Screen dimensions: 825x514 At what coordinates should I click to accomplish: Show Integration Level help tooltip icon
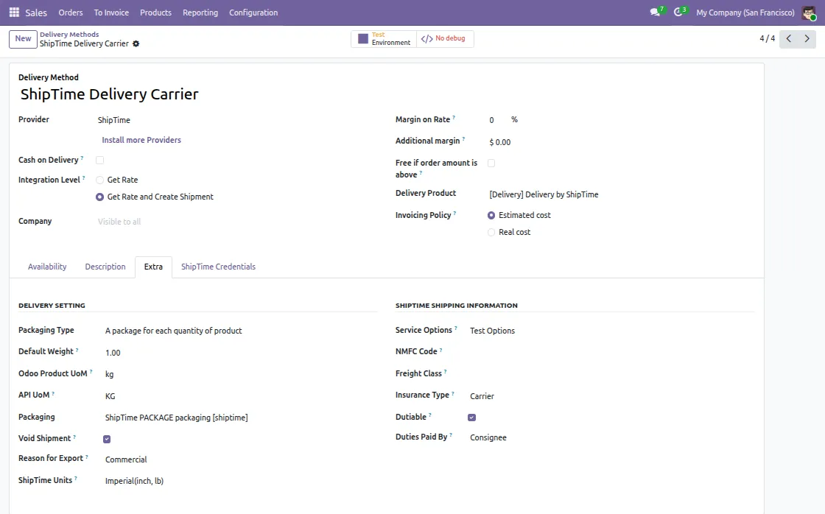click(84, 177)
